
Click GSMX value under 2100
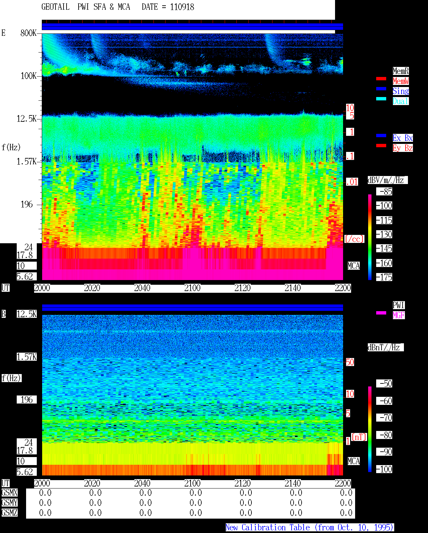pyautogui.click(x=196, y=493)
